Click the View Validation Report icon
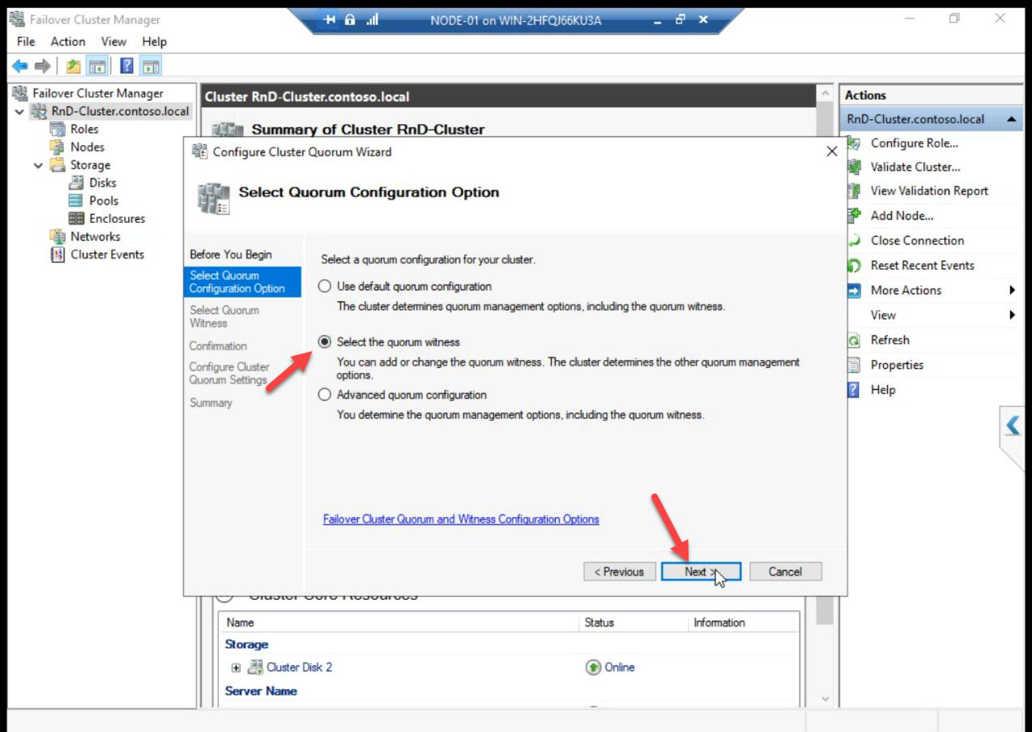The height and width of the screenshot is (732, 1032). 854,190
